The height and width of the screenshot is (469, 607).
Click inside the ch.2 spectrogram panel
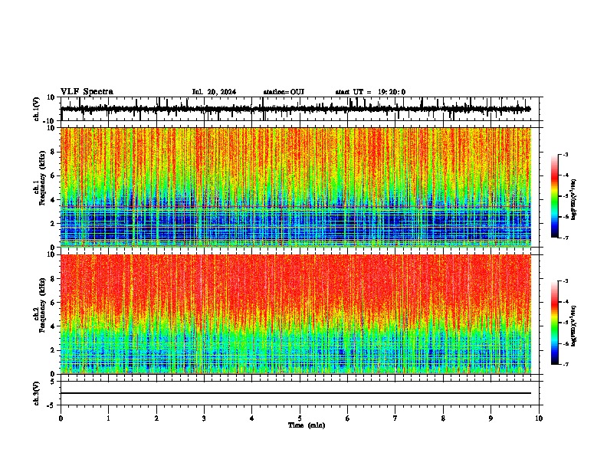(x=295, y=314)
